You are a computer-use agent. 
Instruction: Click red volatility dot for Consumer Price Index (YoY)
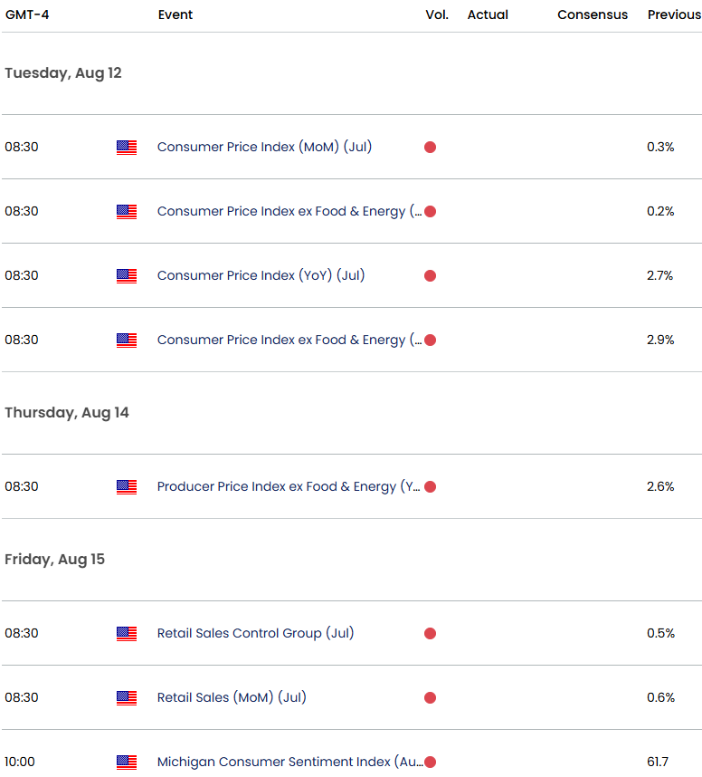tap(430, 275)
